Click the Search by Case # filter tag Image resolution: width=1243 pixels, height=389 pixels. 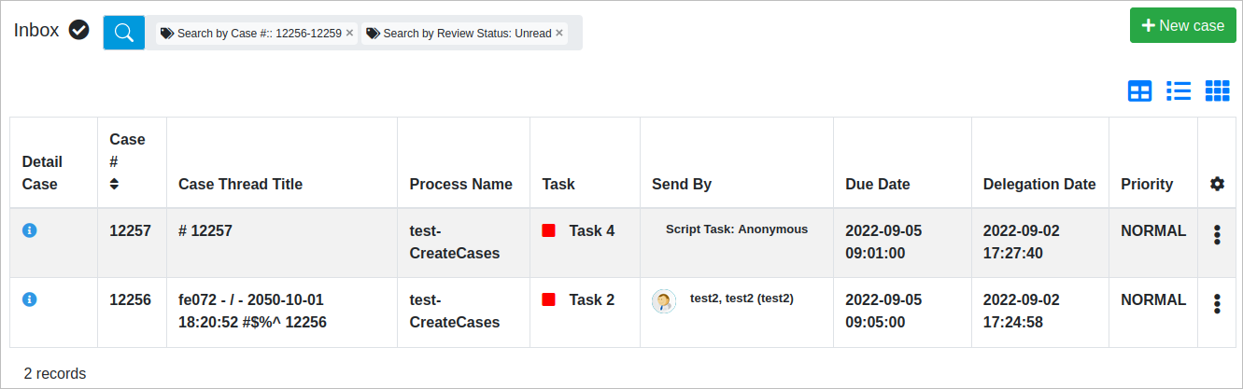[x=250, y=33]
